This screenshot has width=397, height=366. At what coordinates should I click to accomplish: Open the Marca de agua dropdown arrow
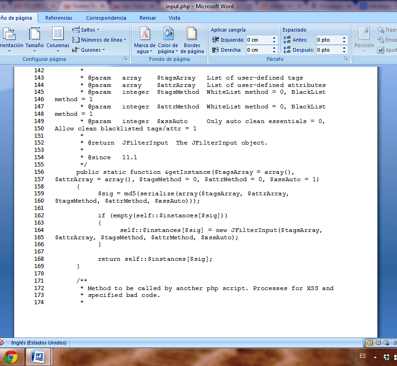151,51
